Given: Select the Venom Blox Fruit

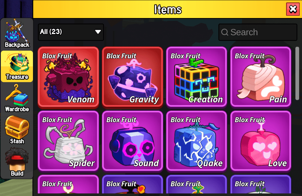Looking at the screenshot, I should [68, 77].
